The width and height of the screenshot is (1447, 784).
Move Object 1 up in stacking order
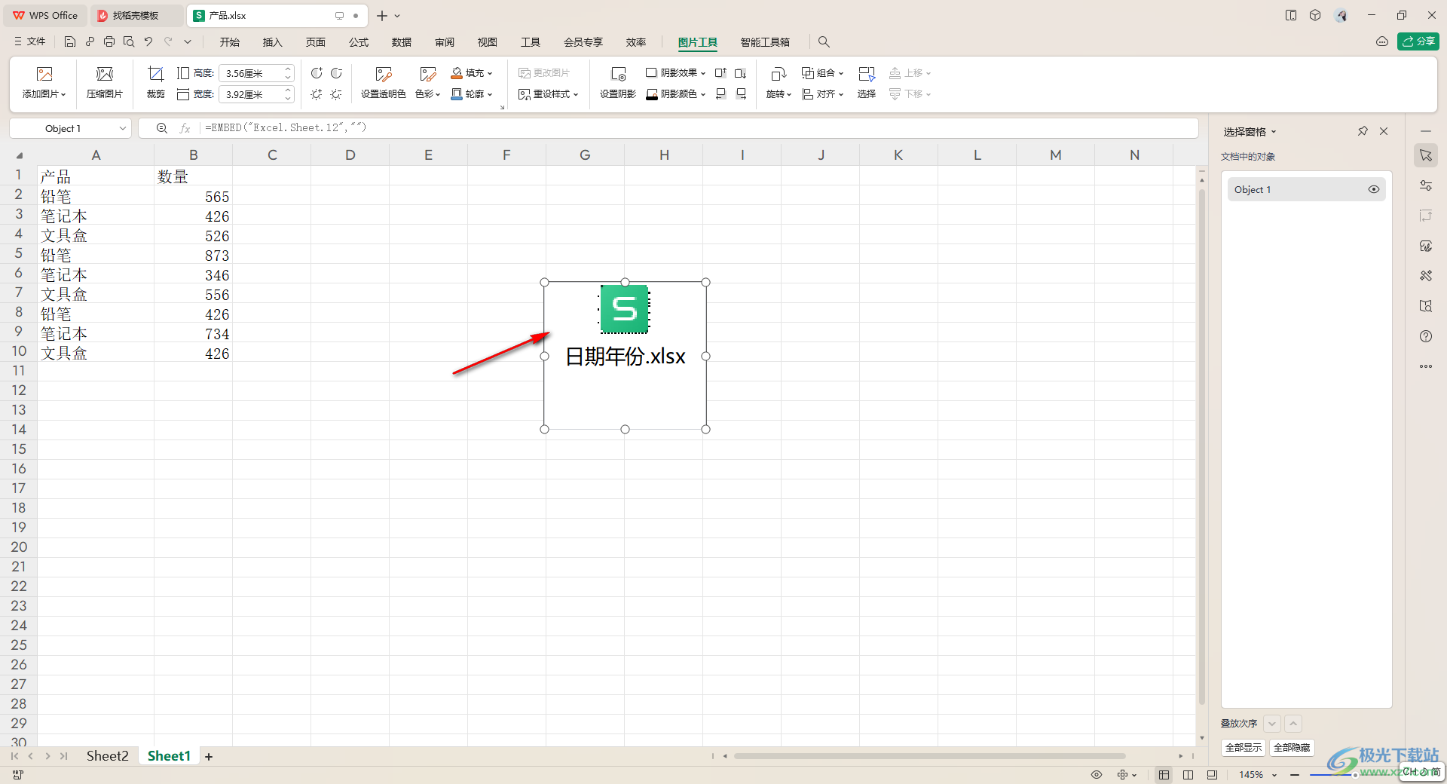click(1293, 724)
